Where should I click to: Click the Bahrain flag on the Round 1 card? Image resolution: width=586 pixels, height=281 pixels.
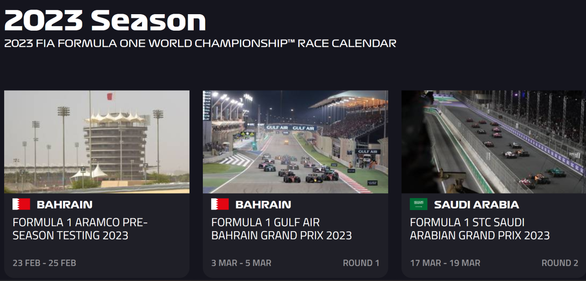(220, 204)
